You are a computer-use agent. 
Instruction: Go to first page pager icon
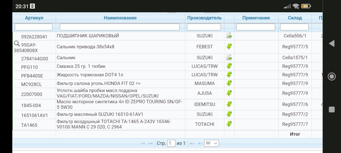(143, 143)
